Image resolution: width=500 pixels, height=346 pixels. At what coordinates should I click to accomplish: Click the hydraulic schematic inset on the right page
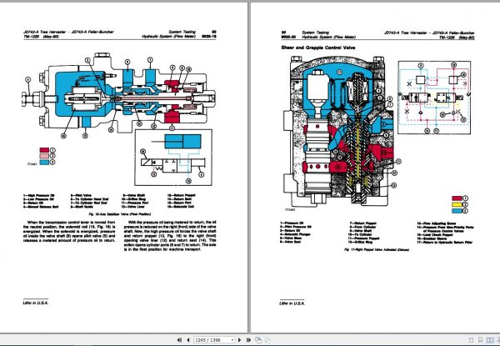point(434,98)
